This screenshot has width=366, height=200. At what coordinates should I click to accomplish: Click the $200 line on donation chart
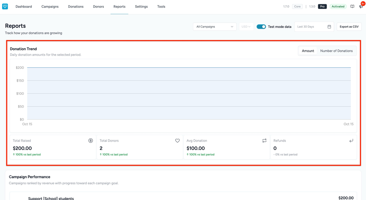189,68
